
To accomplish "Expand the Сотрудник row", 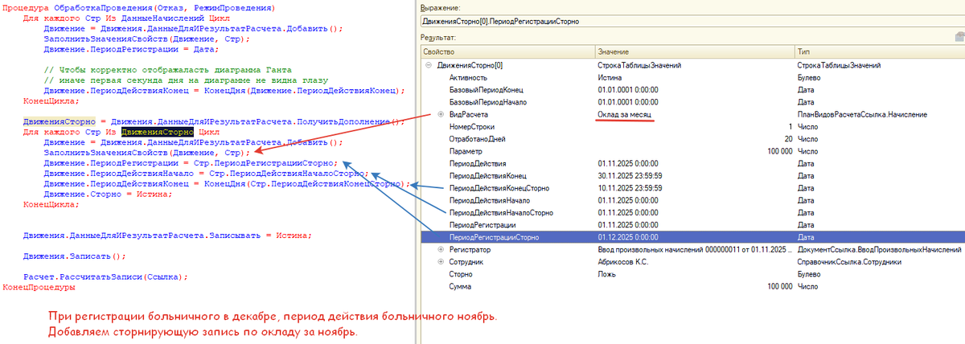I will click(441, 262).
